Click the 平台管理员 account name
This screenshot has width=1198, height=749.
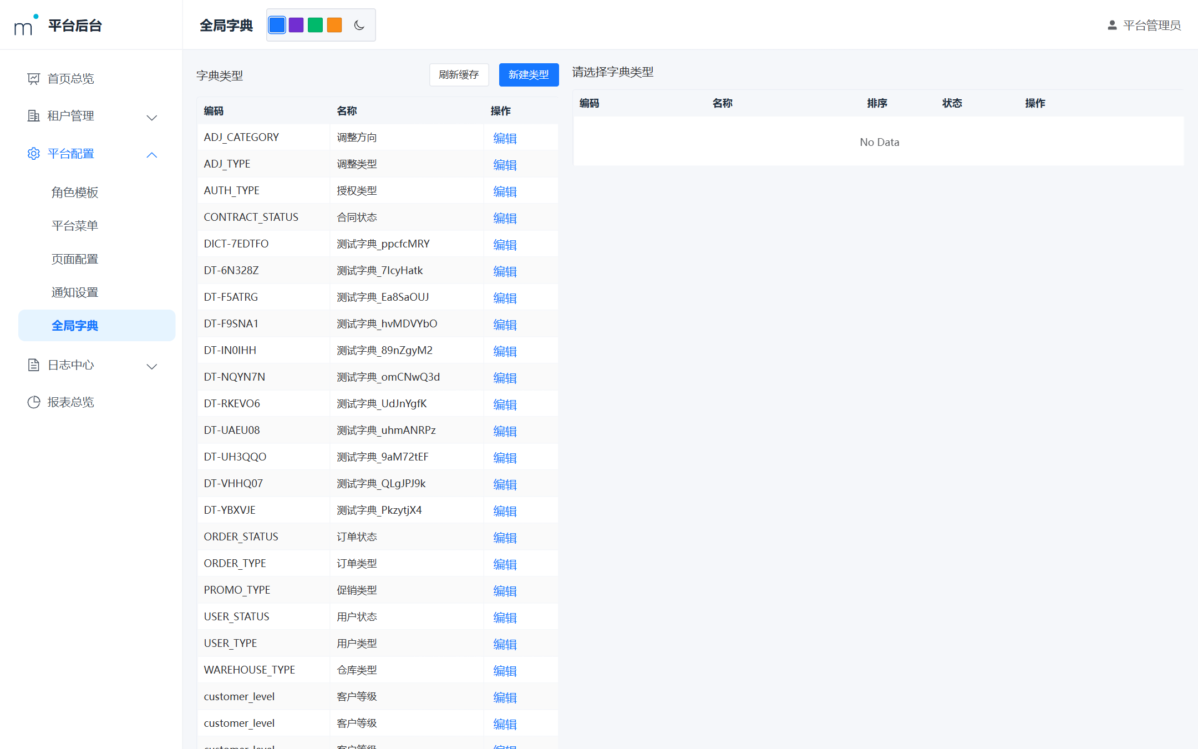1152,26
